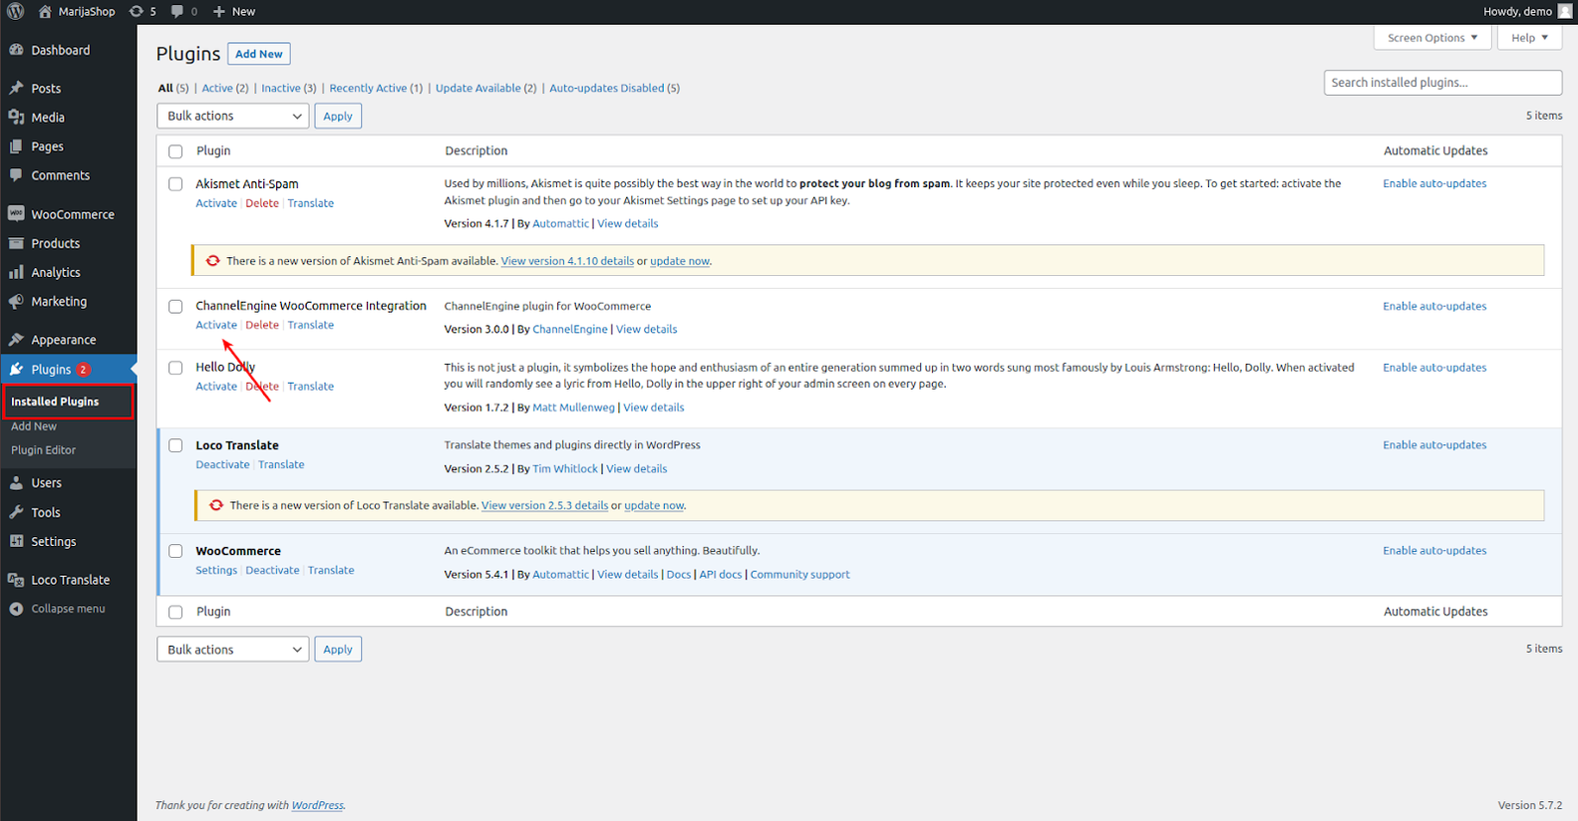Viewport: 1578px width, 821px height.
Task: Sort by the Plugin column header
Action: click(213, 150)
